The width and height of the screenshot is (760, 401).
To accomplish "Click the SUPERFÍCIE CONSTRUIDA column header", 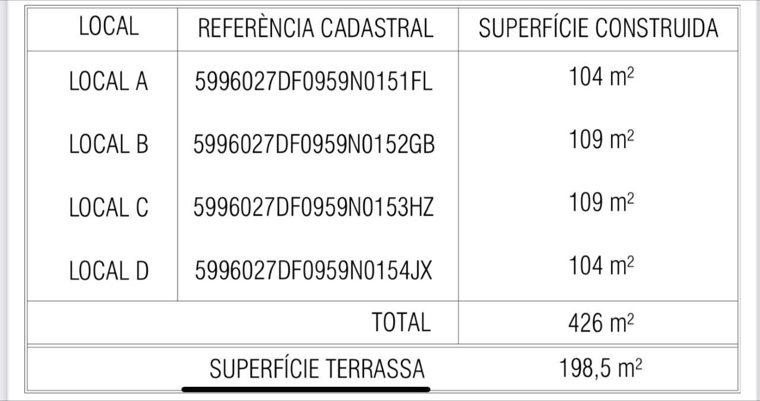I will [x=598, y=29].
